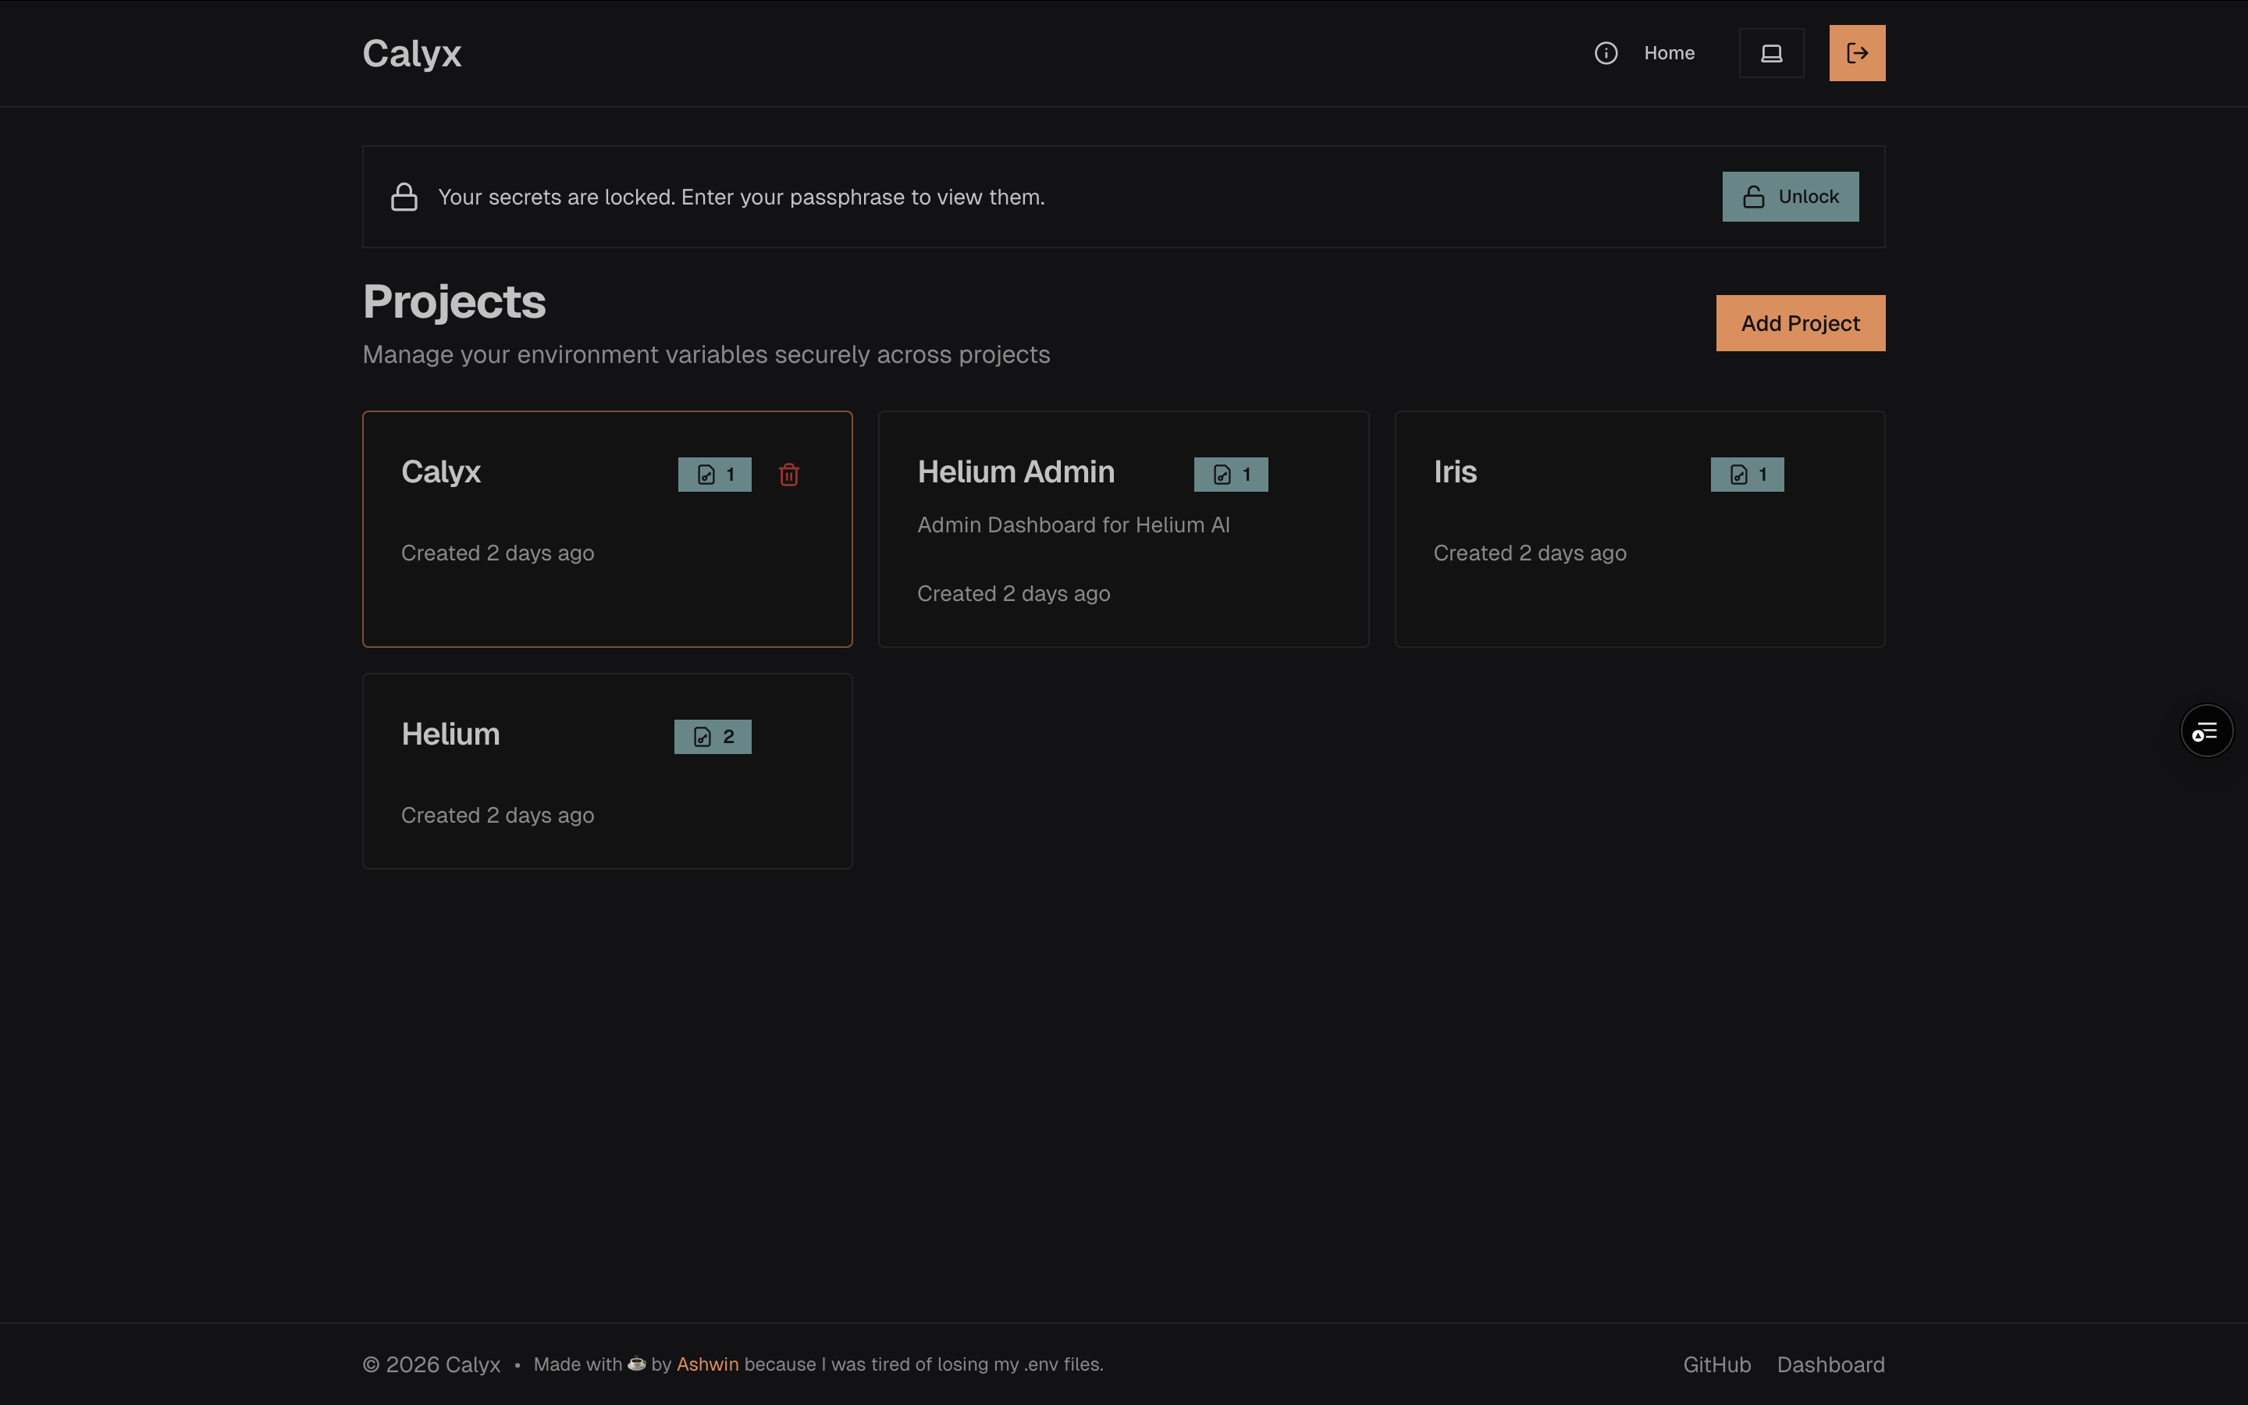This screenshot has height=1405, width=2248.
Task: Click the logout icon in the header
Action: coord(1856,53)
